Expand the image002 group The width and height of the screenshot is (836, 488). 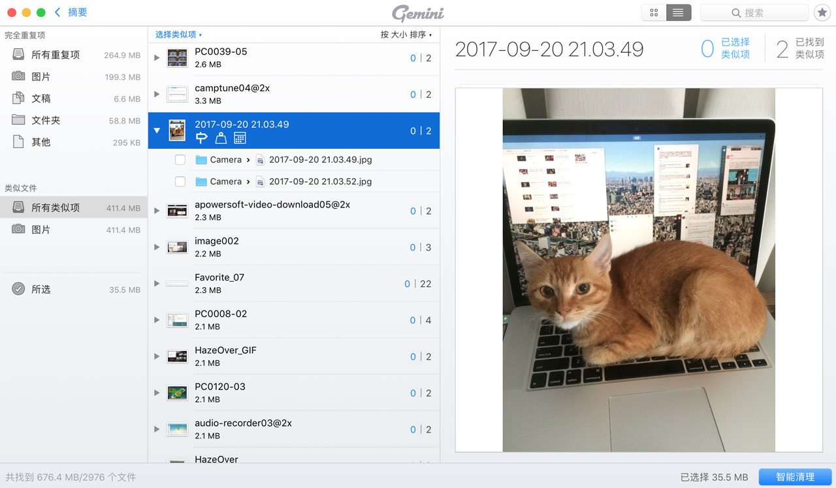[157, 247]
